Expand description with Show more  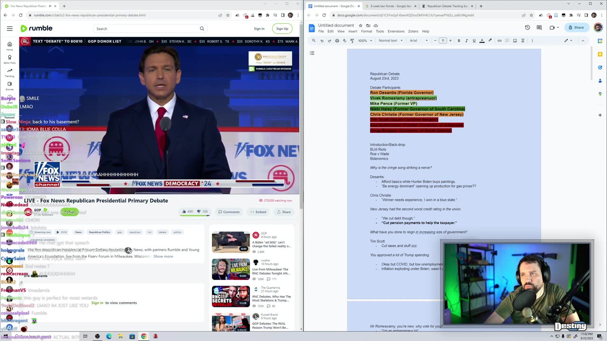[x=163, y=256]
